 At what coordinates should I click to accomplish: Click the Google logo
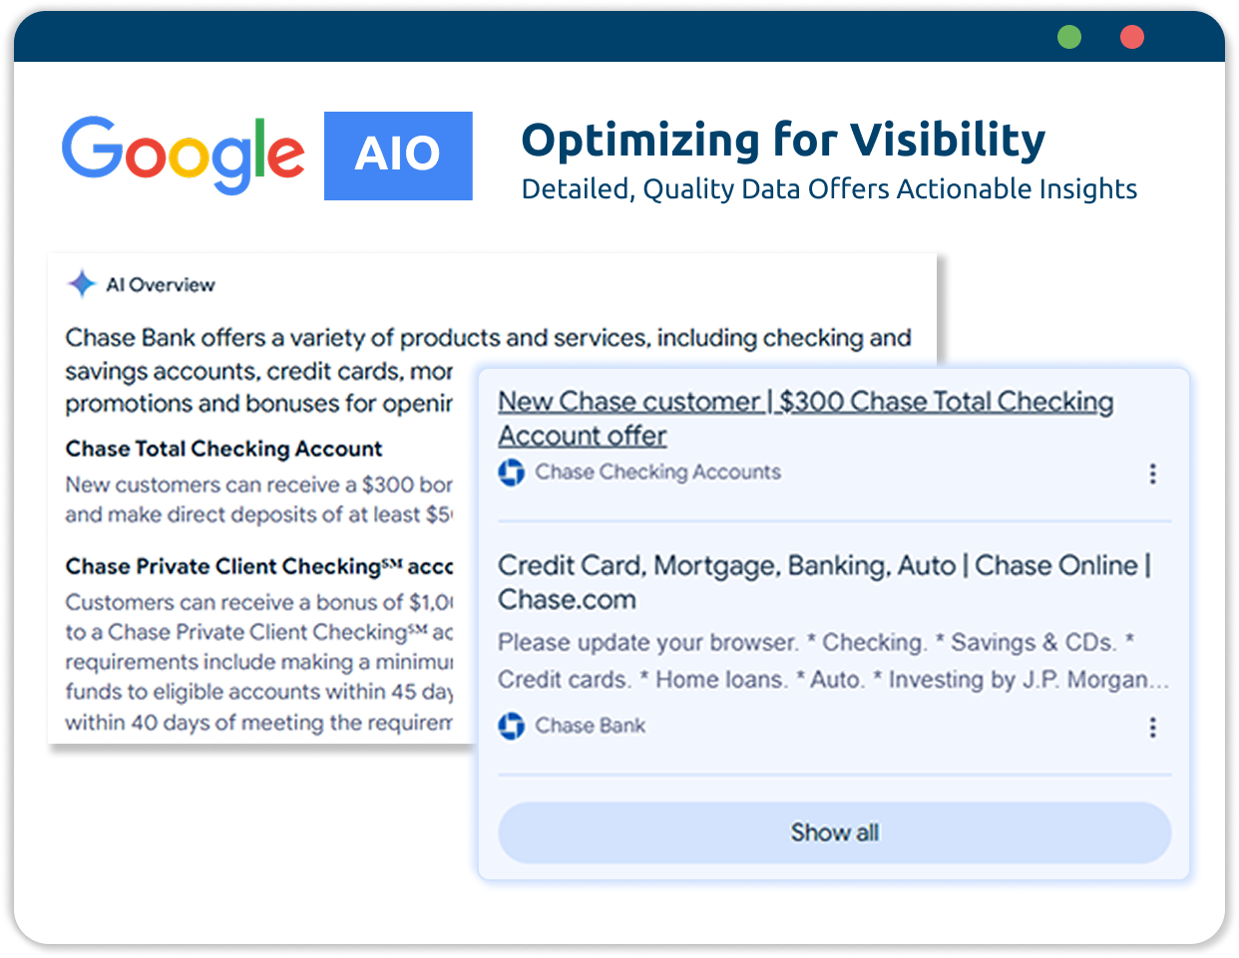(x=183, y=155)
